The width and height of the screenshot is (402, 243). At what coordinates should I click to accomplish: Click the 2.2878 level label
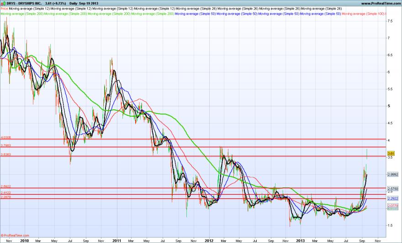pos(5,197)
